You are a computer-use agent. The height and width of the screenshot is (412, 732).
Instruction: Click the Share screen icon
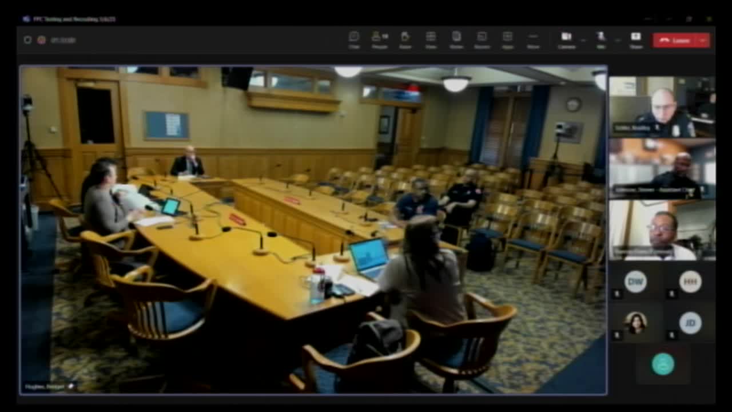click(636, 39)
